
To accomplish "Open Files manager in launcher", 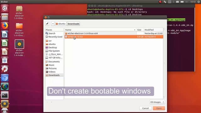I will (5, 17).
